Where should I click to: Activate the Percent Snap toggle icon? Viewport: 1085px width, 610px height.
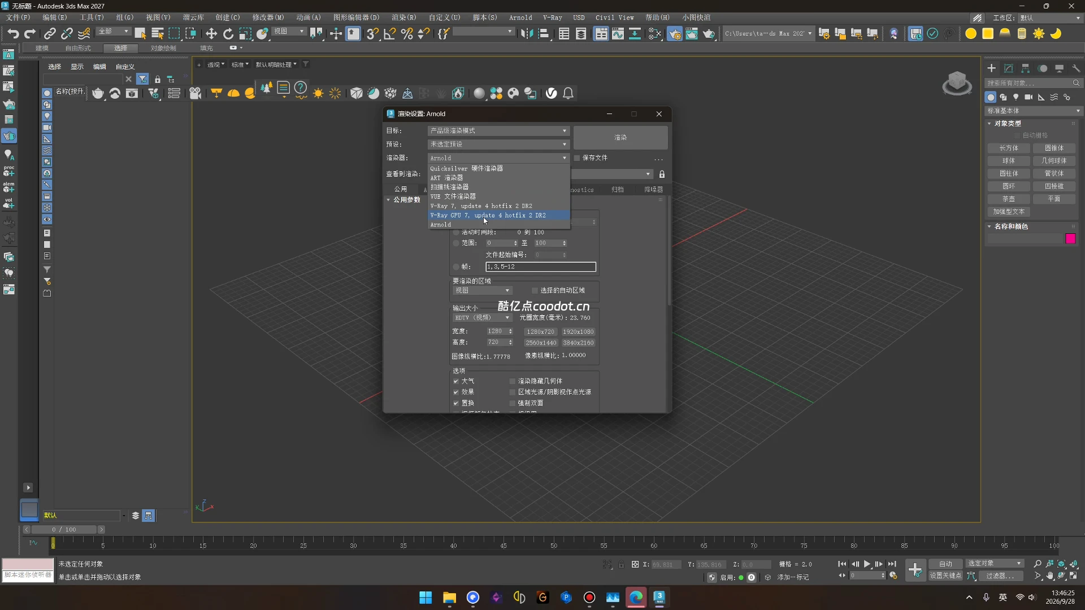coord(407,34)
